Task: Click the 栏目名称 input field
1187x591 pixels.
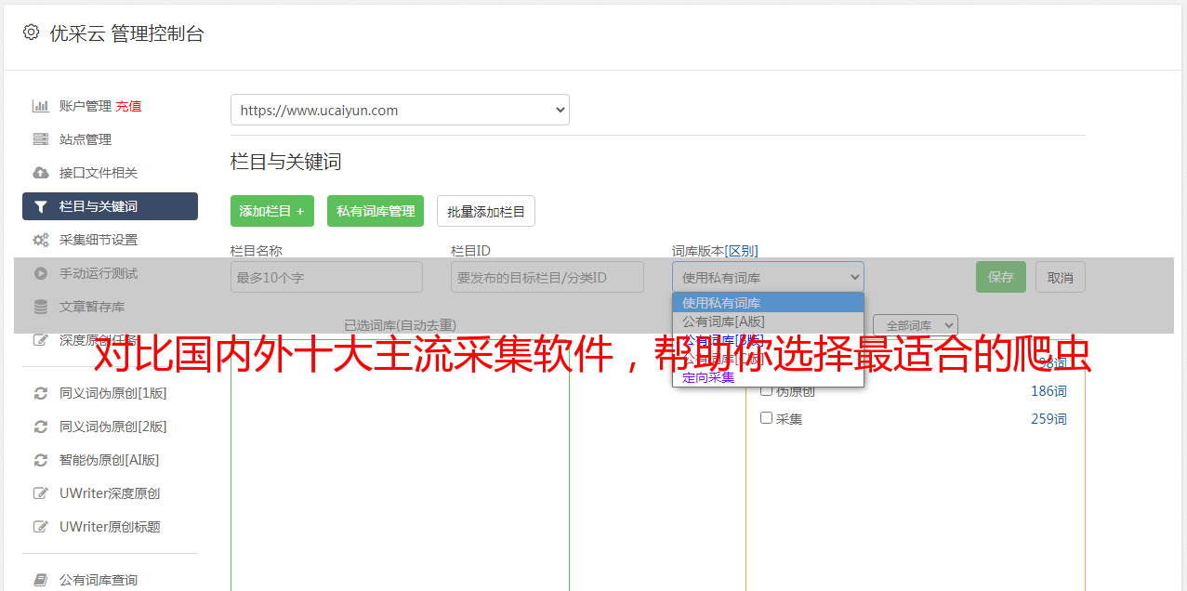Action: tap(326, 277)
